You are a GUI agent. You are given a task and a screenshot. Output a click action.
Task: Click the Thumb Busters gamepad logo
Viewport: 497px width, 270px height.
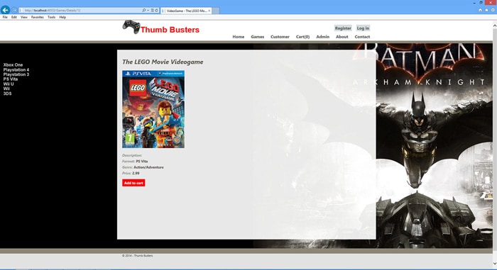[131, 27]
